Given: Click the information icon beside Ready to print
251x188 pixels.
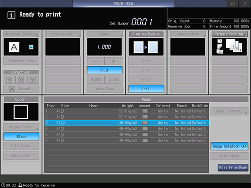Looking at the screenshot, I should tap(11, 15).
